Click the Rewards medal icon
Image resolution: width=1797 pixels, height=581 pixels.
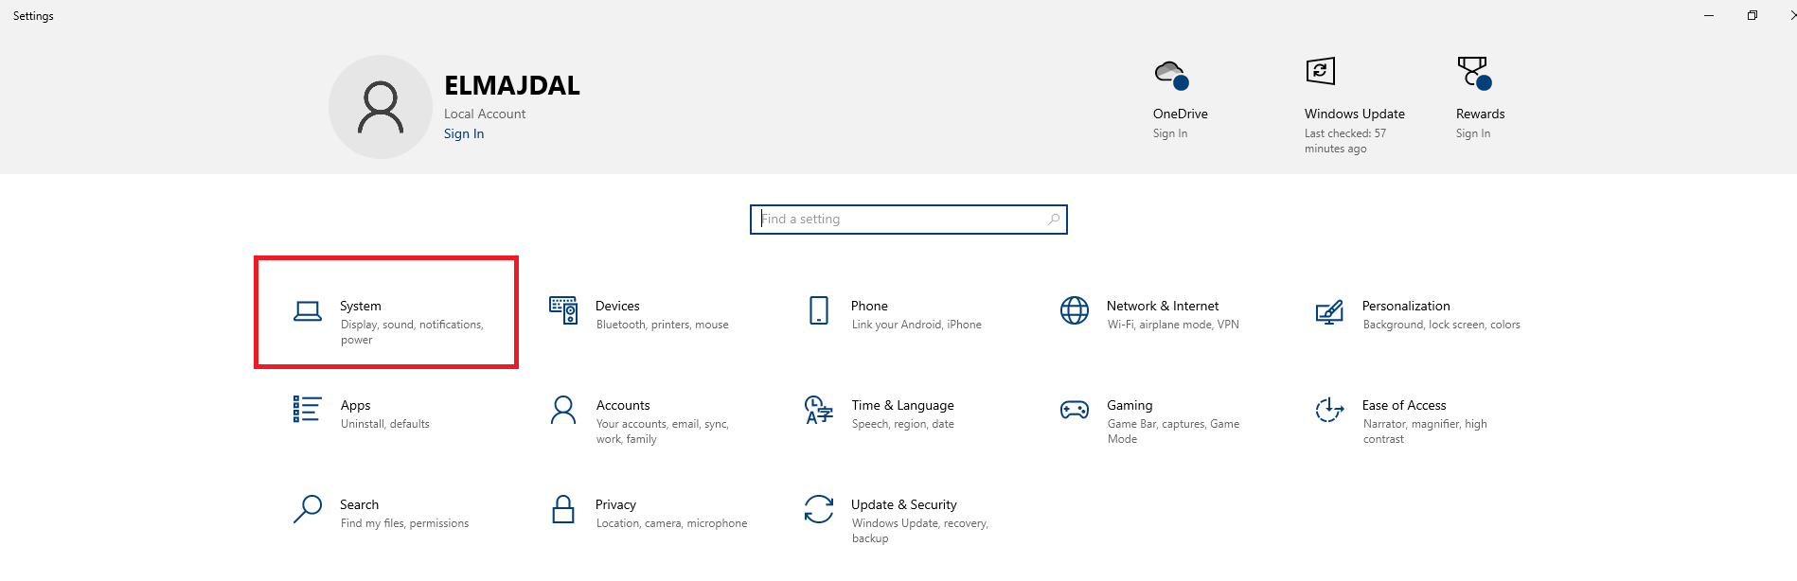pos(1474,73)
